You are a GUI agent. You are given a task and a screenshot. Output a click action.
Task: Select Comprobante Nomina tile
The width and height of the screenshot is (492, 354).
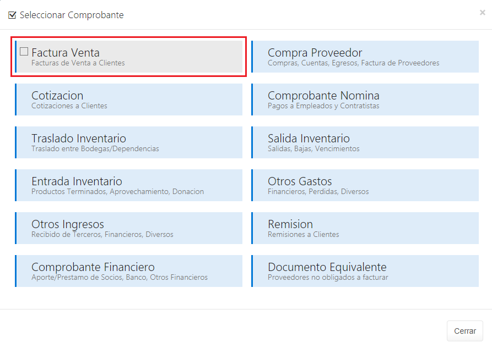coord(365,99)
